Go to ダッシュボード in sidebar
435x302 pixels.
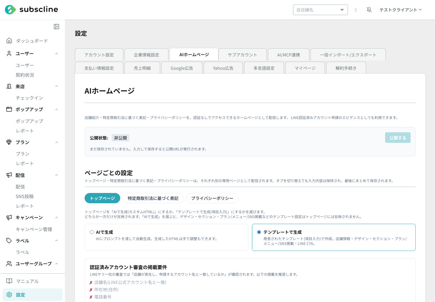pos(32,41)
